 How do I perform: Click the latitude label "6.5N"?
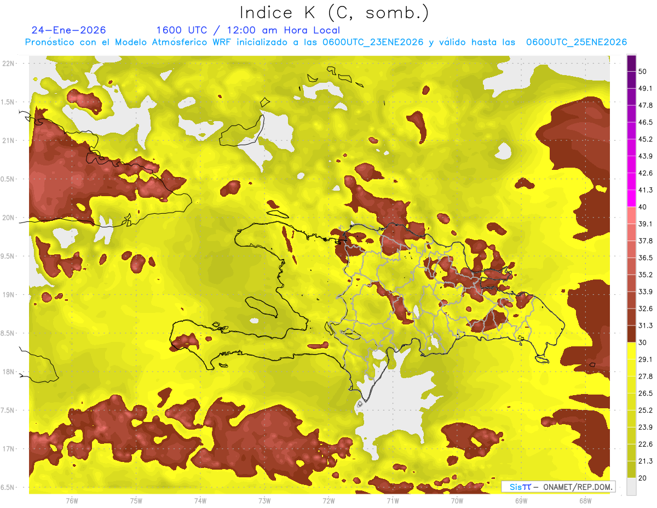coord(8,488)
